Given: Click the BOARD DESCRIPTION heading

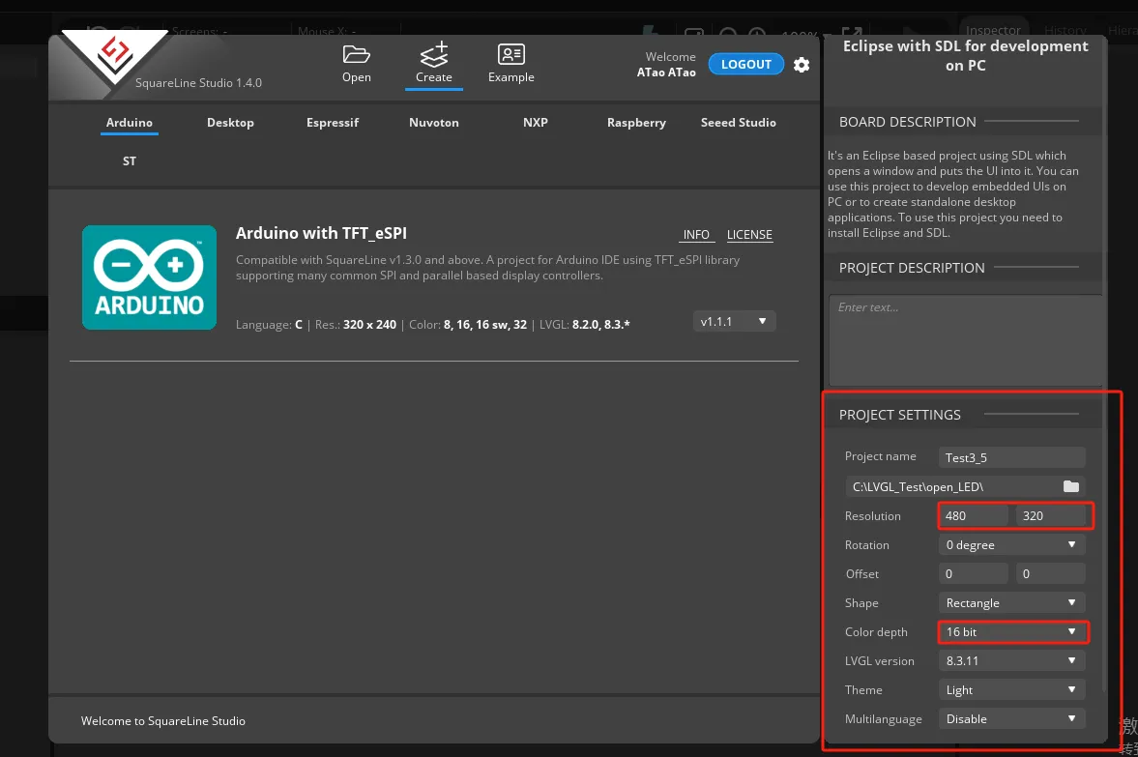Looking at the screenshot, I should pyautogui.click(x=907, y=122).
